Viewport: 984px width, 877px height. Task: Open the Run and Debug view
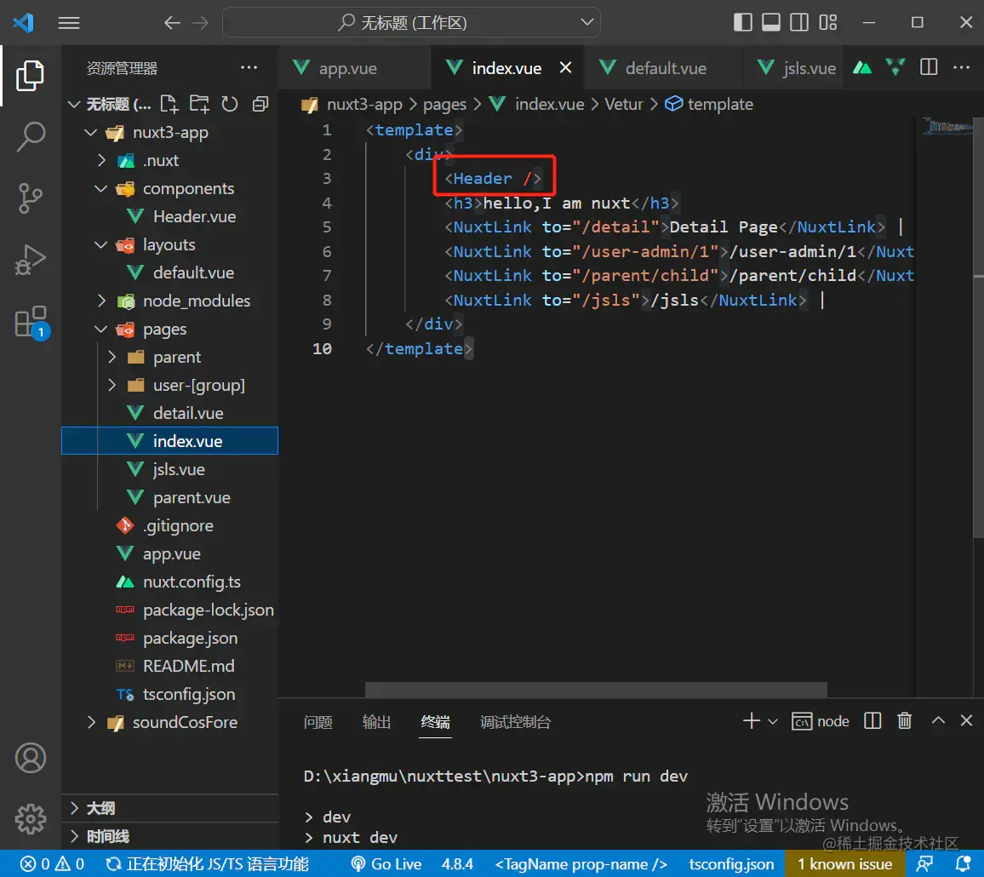pyautogui.click(x=30, y=260)
